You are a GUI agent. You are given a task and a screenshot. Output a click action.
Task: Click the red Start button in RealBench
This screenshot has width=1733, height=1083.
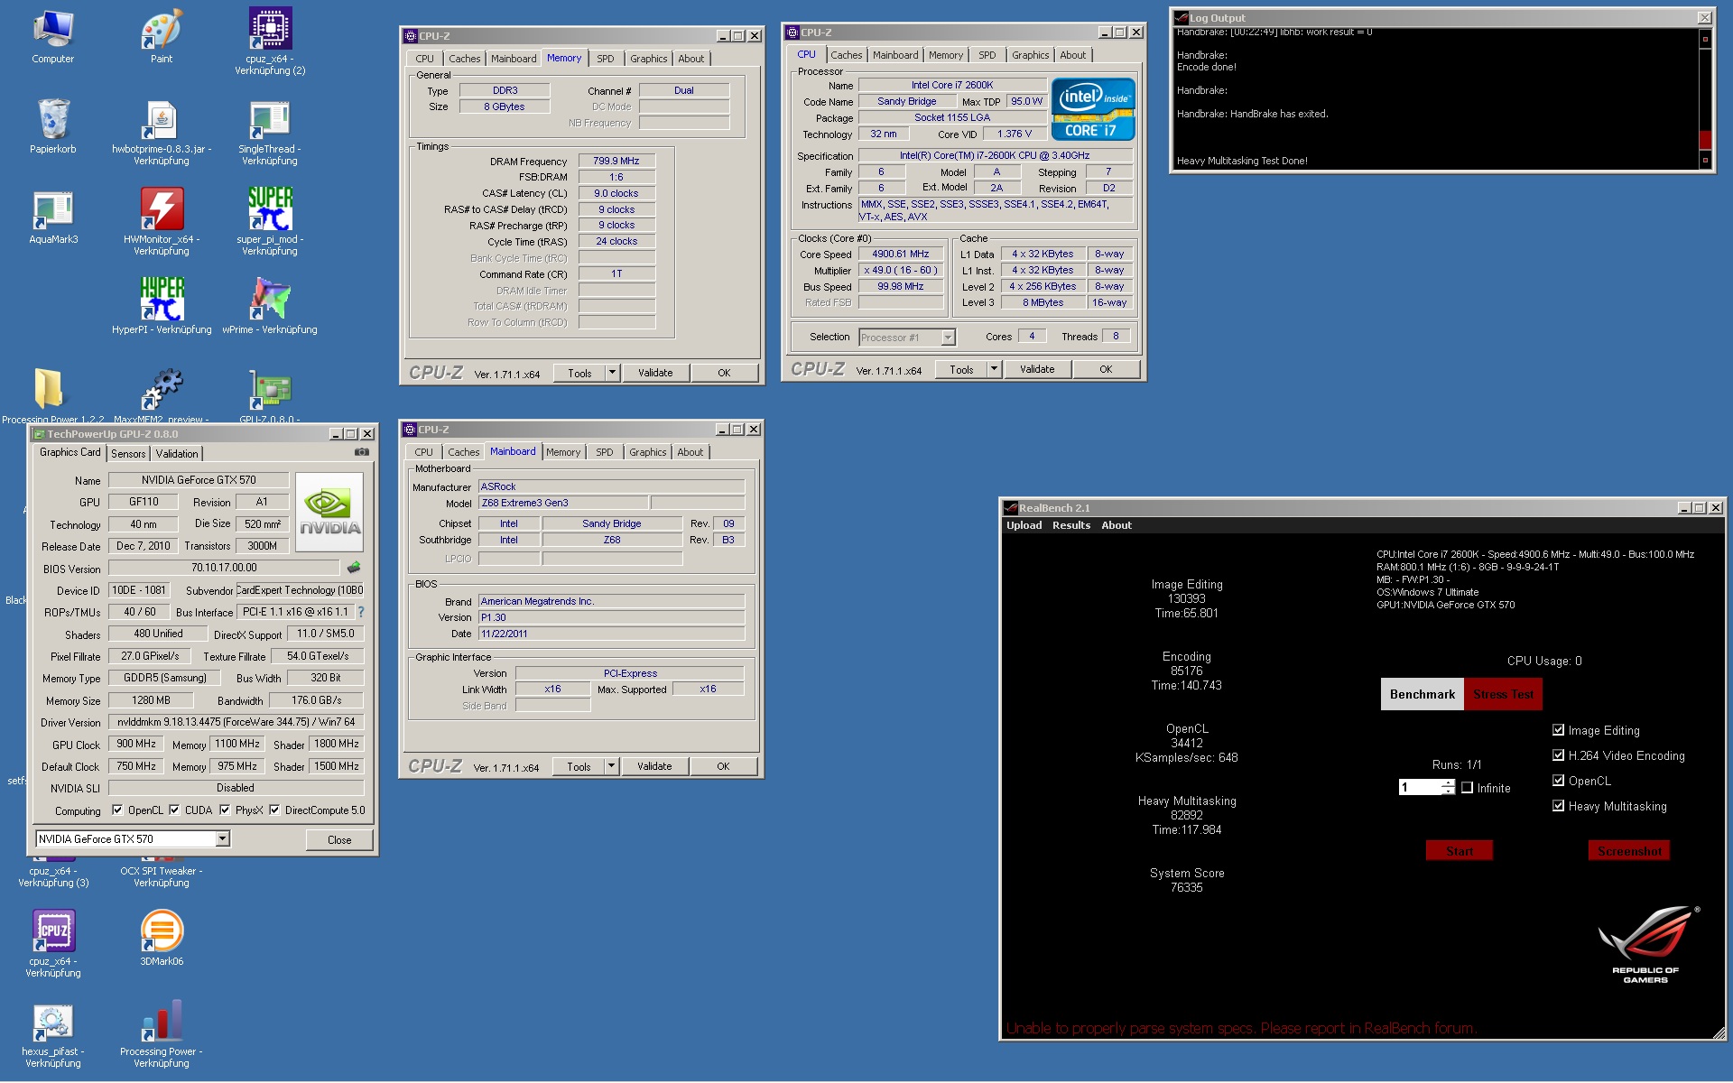click(x=1460, y=851)
